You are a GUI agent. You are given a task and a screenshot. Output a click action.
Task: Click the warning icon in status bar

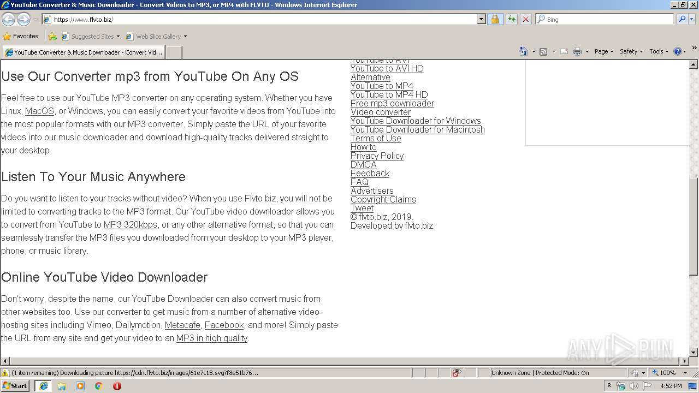(5, 373)
